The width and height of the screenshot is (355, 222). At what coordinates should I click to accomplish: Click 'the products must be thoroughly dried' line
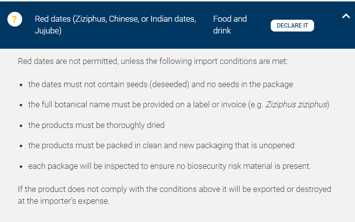click(97, 125)
